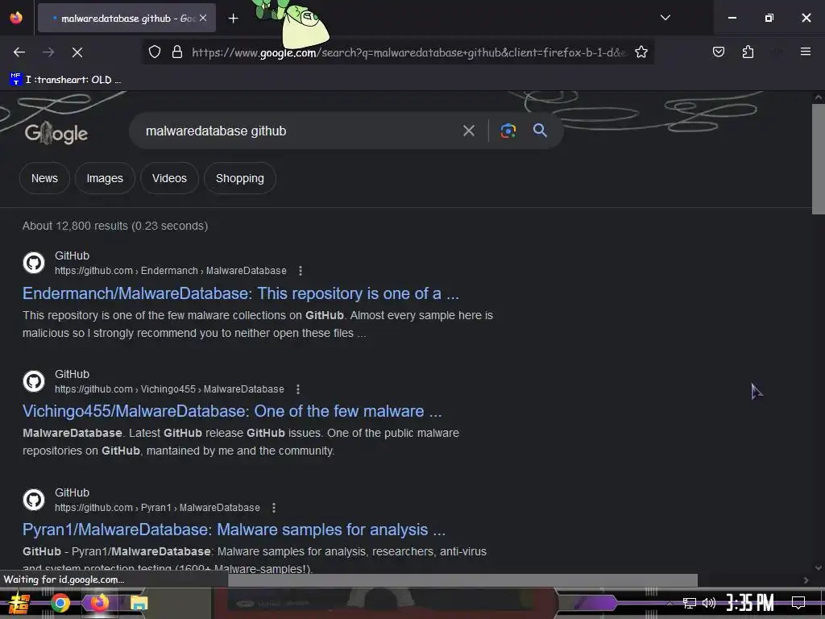Click the Google search magnifier button
Screen dimensions: 825x619
540,131
